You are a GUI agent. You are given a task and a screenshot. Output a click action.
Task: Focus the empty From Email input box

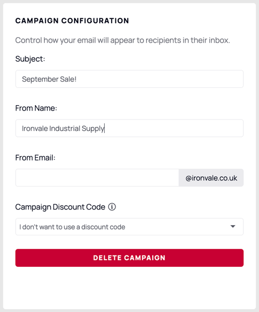[97, 178]
